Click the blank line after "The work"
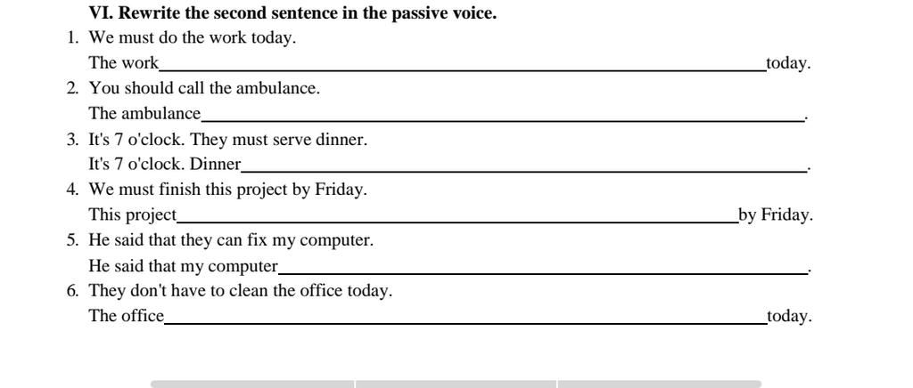This screenshot has width=913, height=388. [x=462, y=64]
